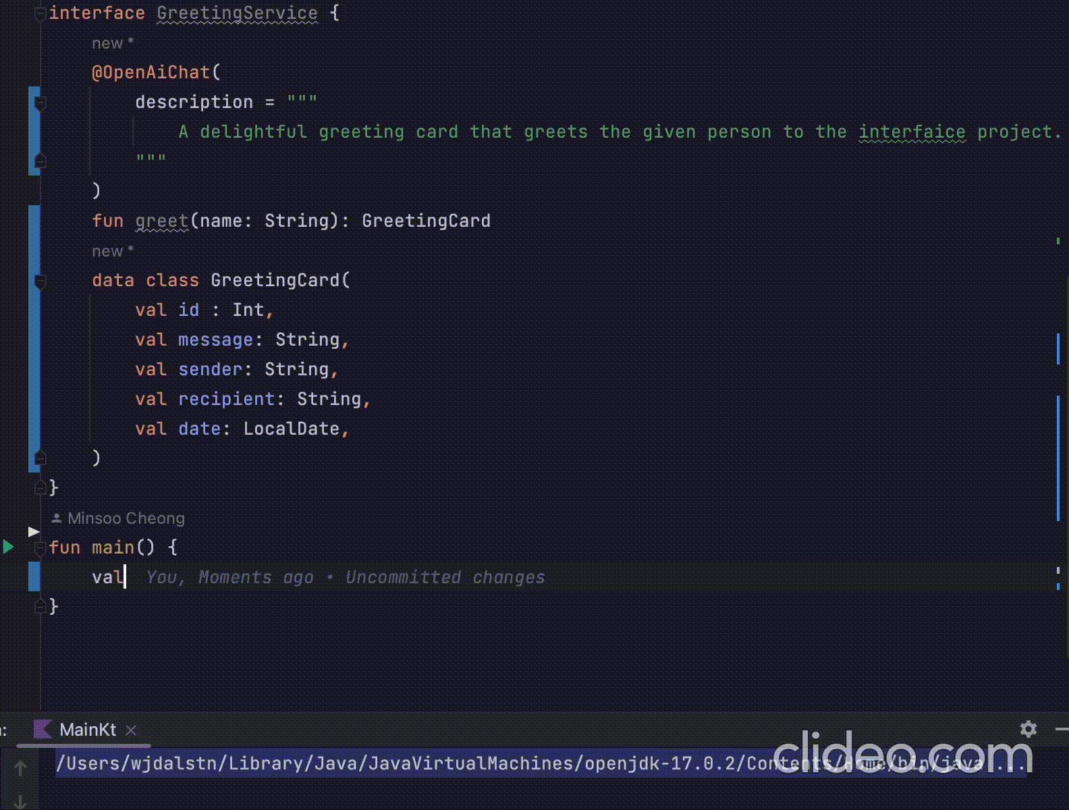The image size is (1069, 810).
Task: Click the author icon beside Minsoo Cheong
Action: (x=57, y=518)
